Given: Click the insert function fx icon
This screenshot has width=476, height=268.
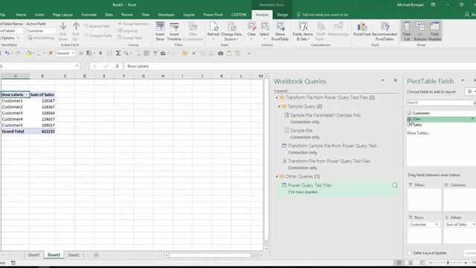Looking at the screenshot, I should pyautogui.click(x=118, y=66).
